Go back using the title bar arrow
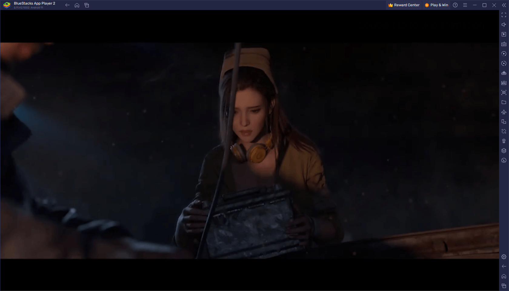 (67, 5)
